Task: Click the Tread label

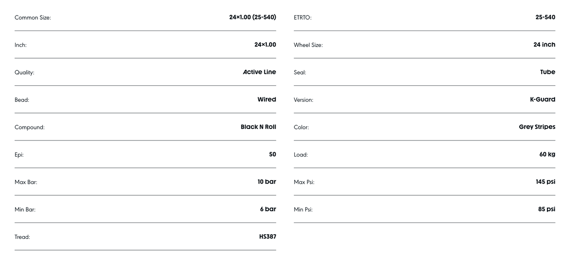Action: (22, 237)
